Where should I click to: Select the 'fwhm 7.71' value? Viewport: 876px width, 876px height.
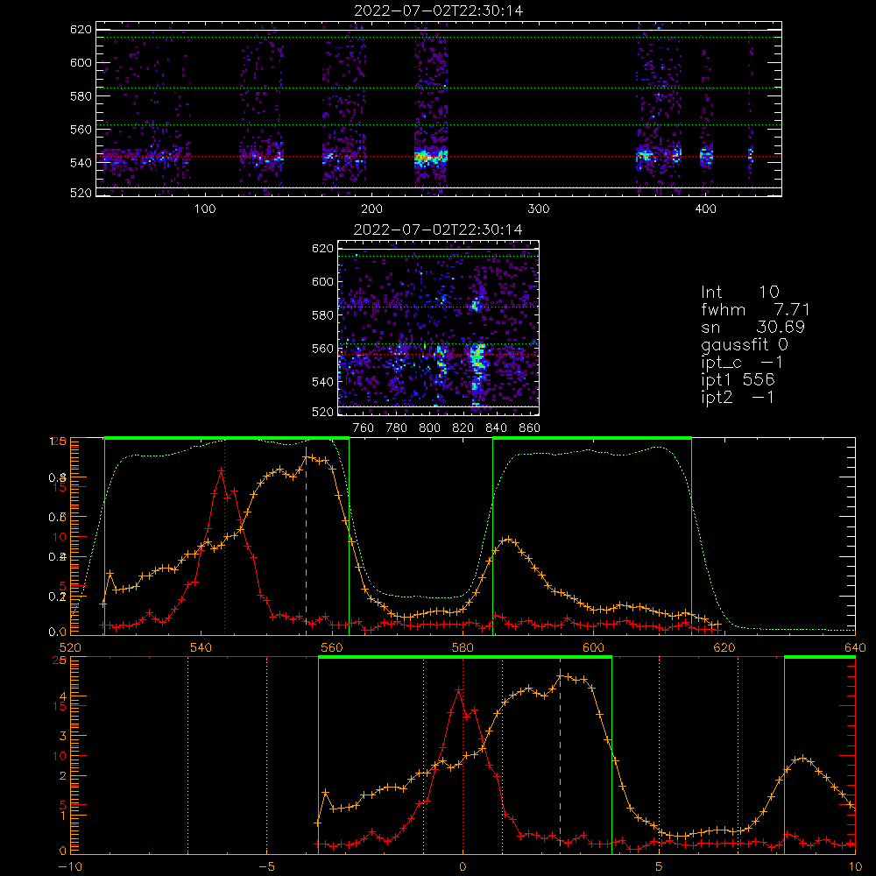pyautogui.click(x=755, y=309)
